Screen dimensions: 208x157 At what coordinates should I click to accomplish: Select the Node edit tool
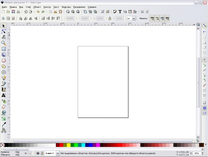pyautogui.click(x=3, y=32)
